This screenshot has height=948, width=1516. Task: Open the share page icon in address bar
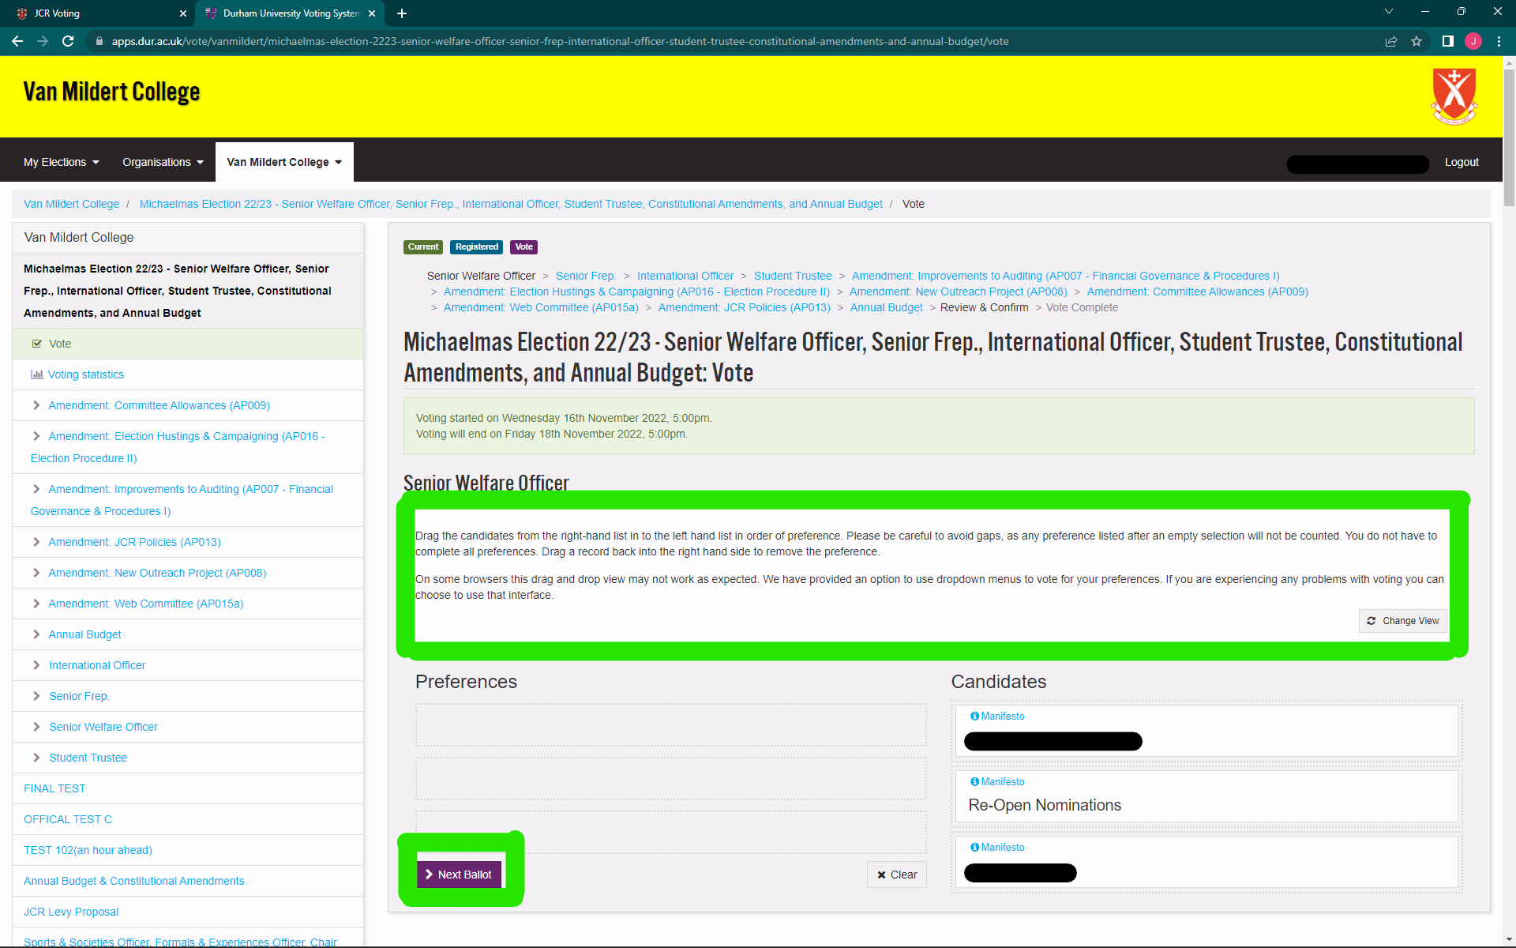click(x=1391, y=41)
